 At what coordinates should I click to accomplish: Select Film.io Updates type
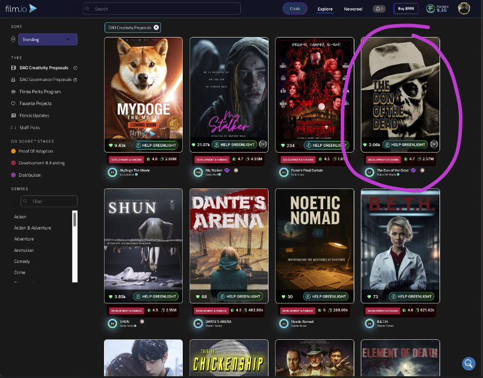pyautogui.click(x=34, y=116)
